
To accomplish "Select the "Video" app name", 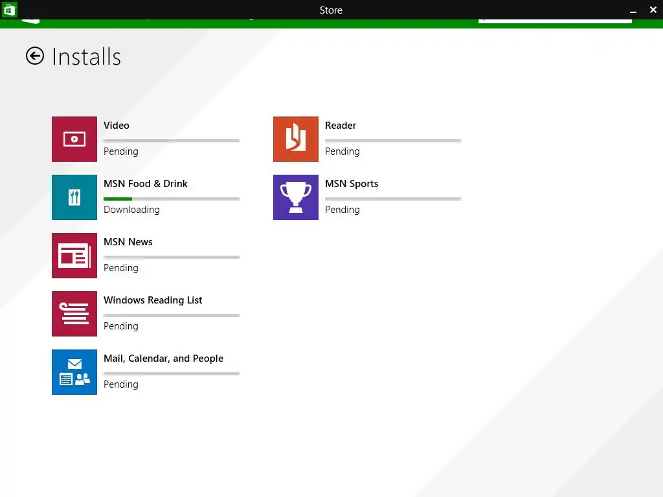I will (x=117, y=126).
